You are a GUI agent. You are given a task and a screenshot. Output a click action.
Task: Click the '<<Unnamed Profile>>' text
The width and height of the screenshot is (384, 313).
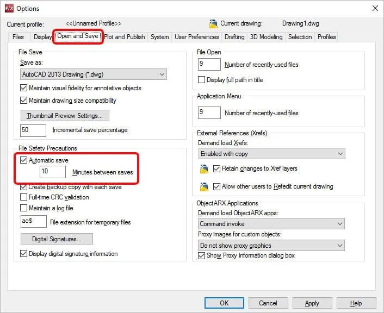coord(94,23)
